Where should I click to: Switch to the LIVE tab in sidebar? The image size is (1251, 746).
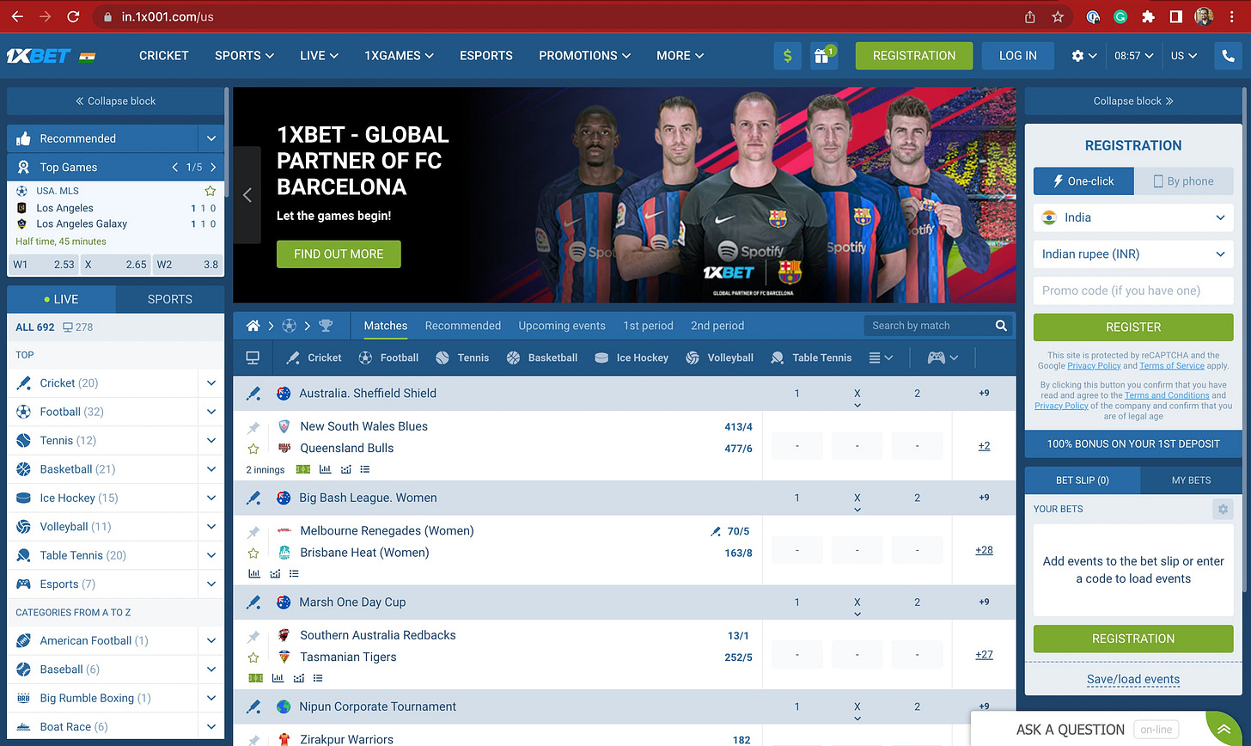(61, 299)
